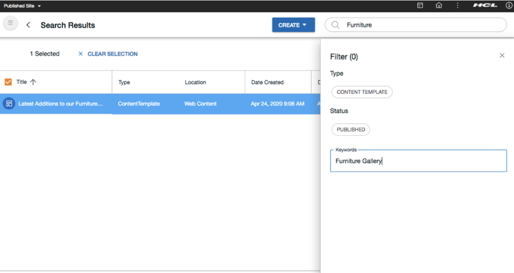Click the home icon in top bar
Image resolution: width=514 pixels, height=273 pixels.
point(439,5)
